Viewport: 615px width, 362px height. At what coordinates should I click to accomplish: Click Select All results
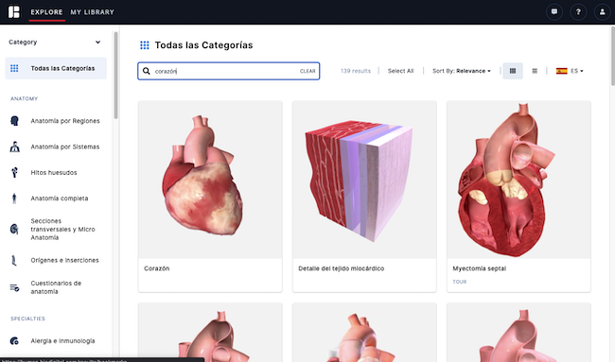click(x=400, y=71)
